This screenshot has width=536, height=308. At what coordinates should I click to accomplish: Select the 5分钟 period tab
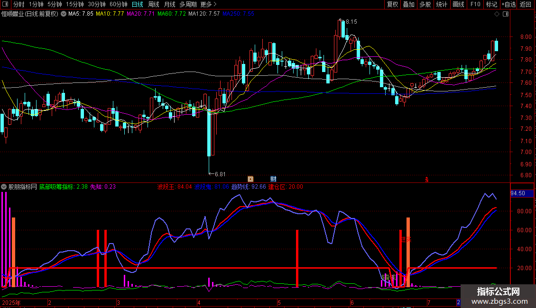(55, 4)
